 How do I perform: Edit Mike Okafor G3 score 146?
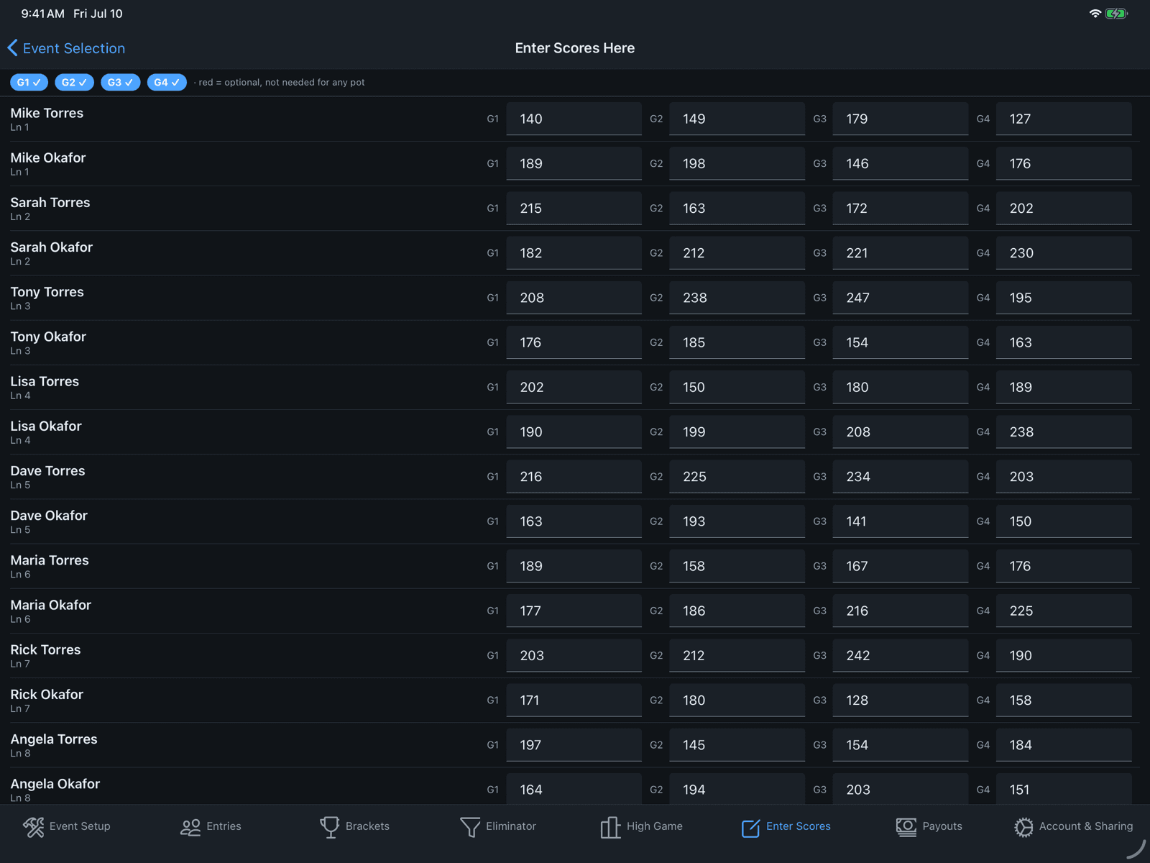[x=900, y=163]
